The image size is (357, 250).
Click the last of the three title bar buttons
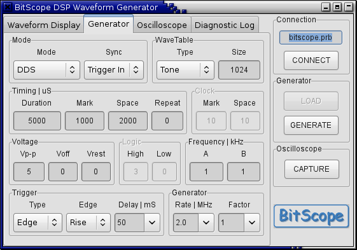click(x=349, y=7)
